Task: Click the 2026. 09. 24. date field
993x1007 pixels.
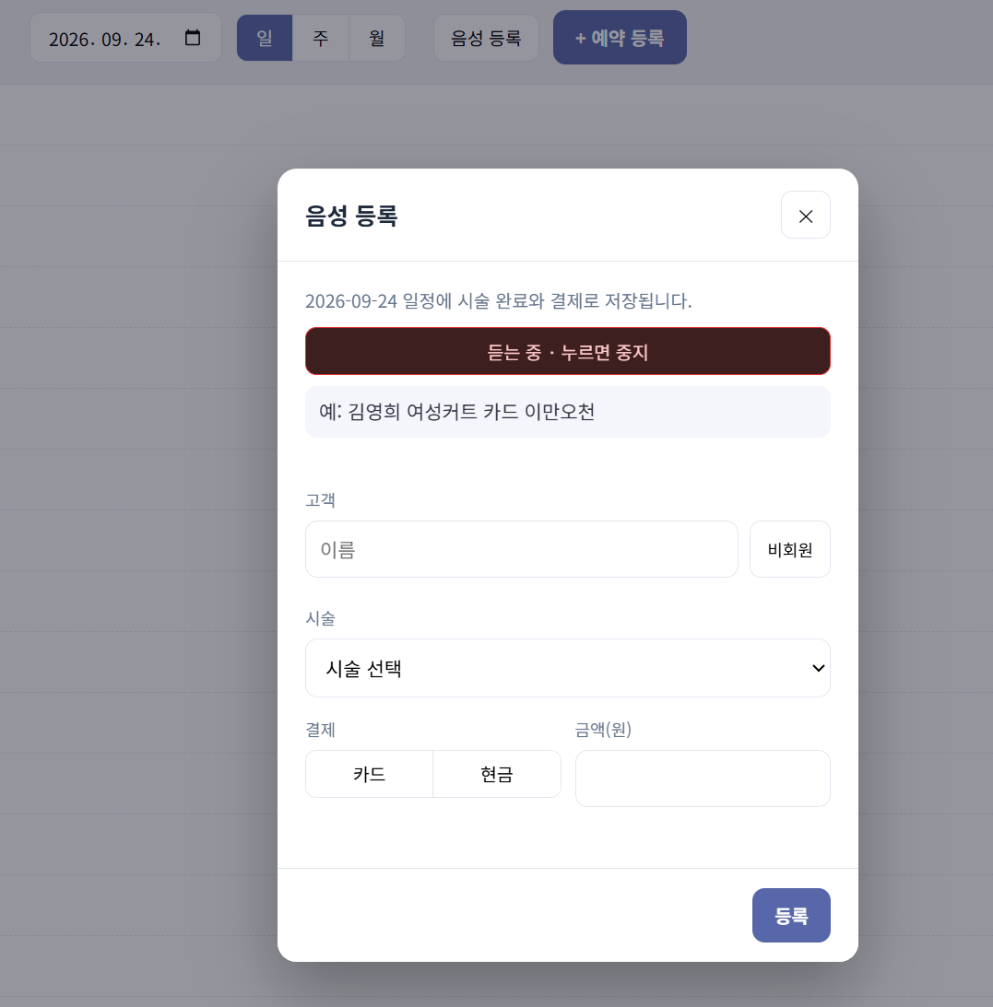Action: click(x=126, y=39)
